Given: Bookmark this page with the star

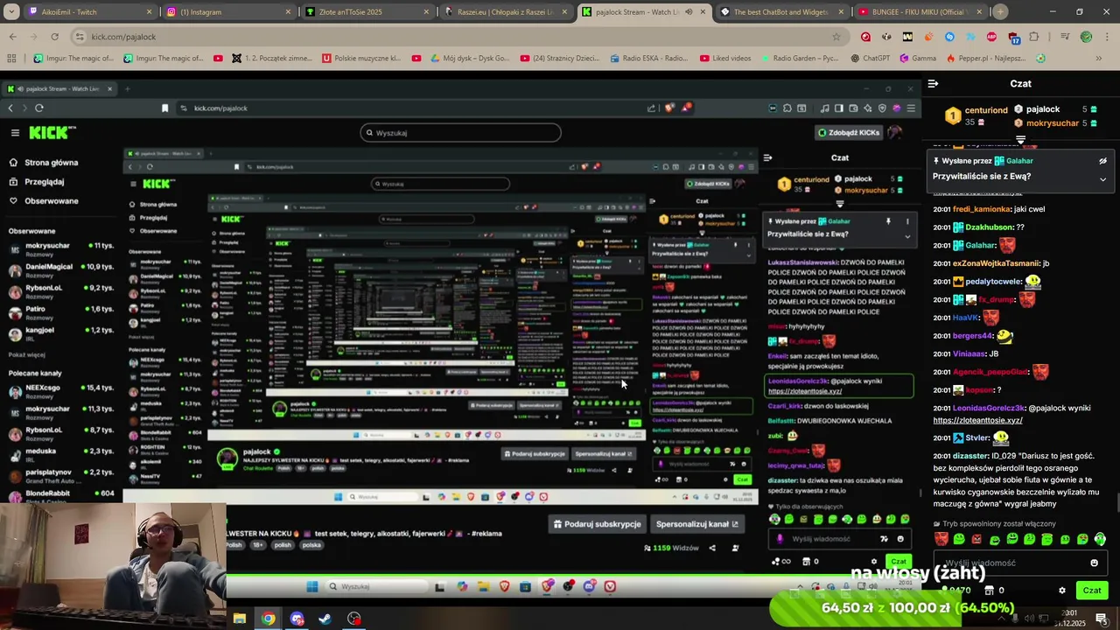Looking at the screenshot, I should click(836, 37).
